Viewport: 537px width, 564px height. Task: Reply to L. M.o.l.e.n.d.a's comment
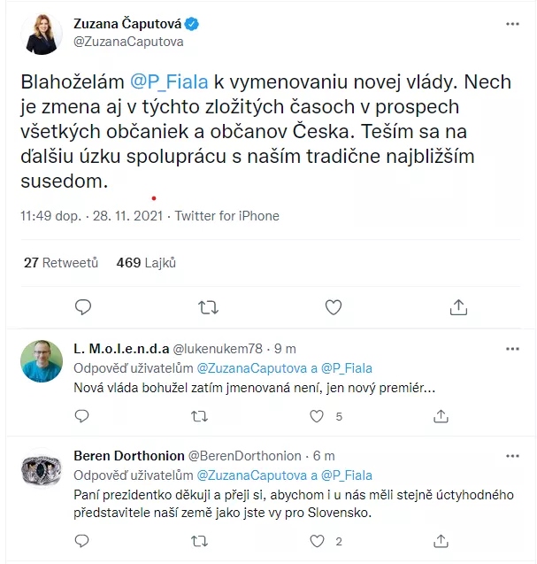click(81, 415)
